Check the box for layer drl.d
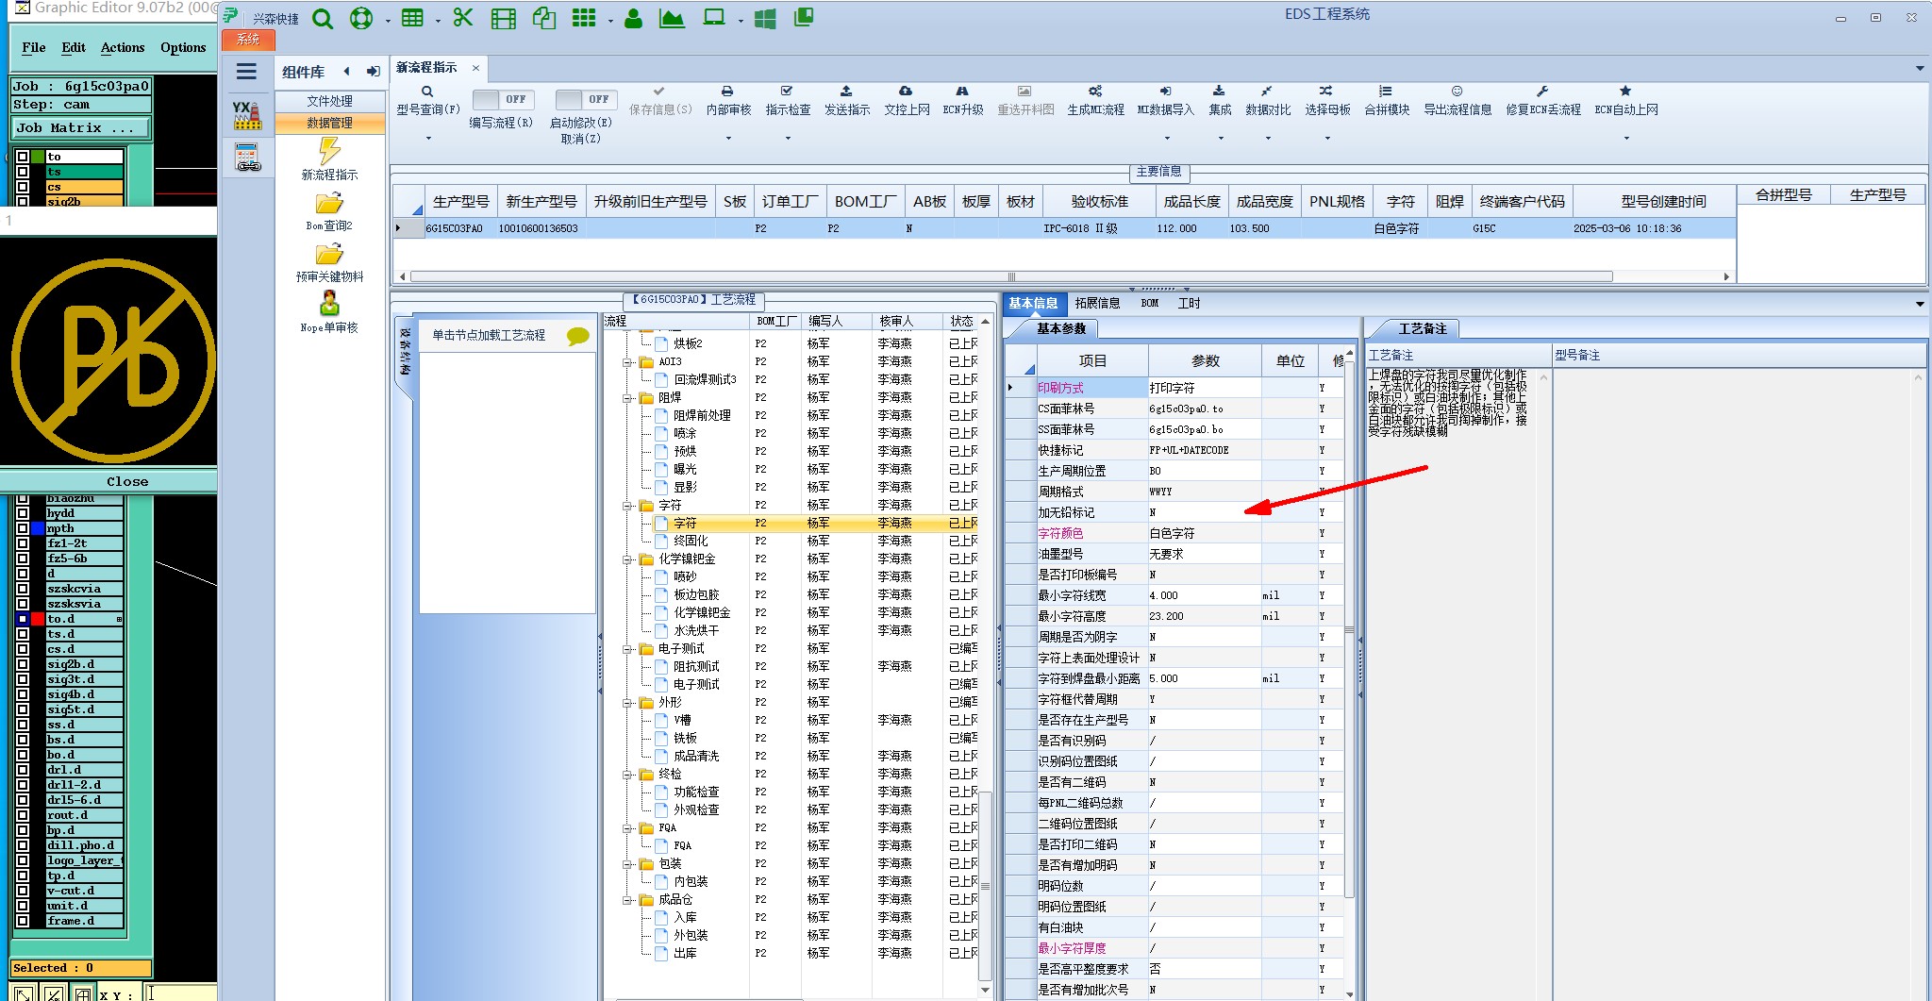Image resolution: width=1932 pixels, height=1001 pixels. click(23, 770)
